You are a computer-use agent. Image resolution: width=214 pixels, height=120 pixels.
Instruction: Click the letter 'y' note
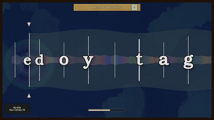[88, 62]
